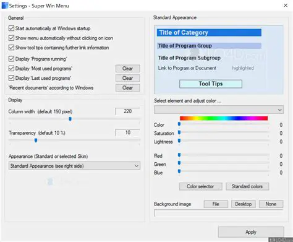This screenshot has width=293, height=242.
Task: Select Title of Category preview element
Action: pyautogui.click(x=209, y=33)
